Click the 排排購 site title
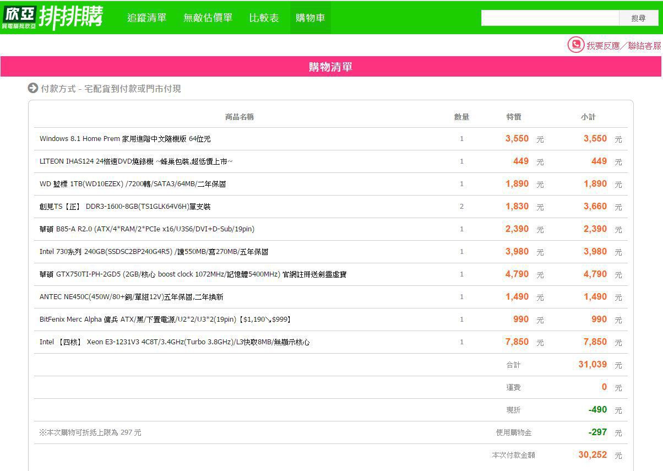Screen dimensions: 663x471 pyautogui.click(x=70, y=17)
